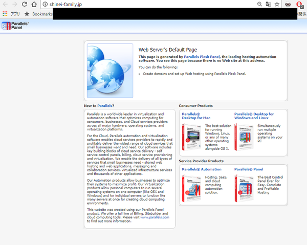Click the Desktop for Windows and Linux box image

tap(244, 137)
